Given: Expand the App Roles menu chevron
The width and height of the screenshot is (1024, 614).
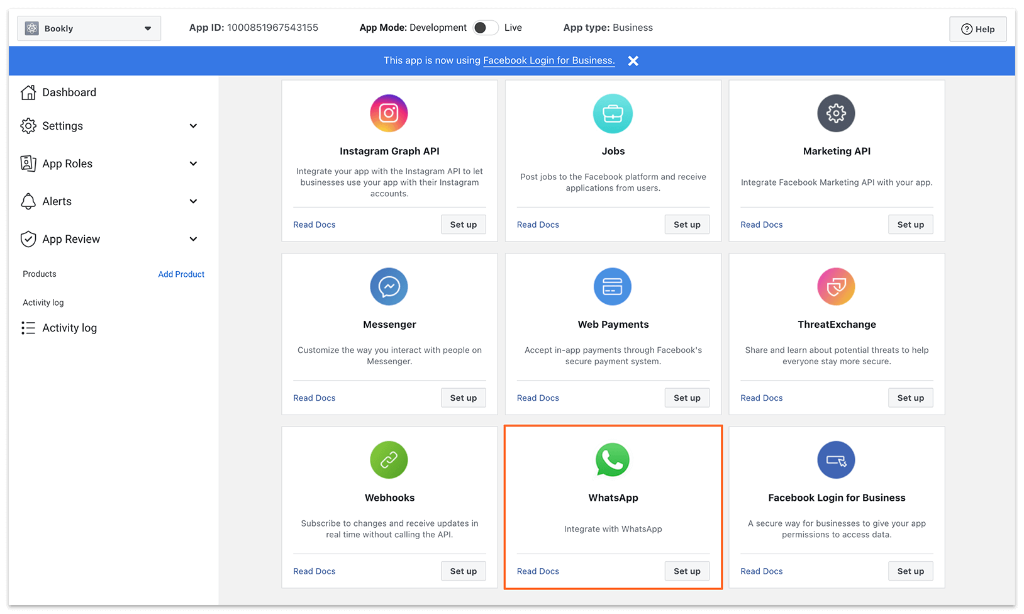Looking at the screenshot, I should click(x=193, y=164).
